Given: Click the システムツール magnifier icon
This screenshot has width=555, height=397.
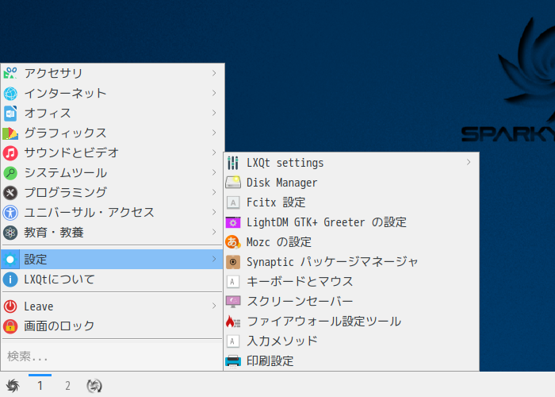Looking at the screenshot, I should pos(10,172).
